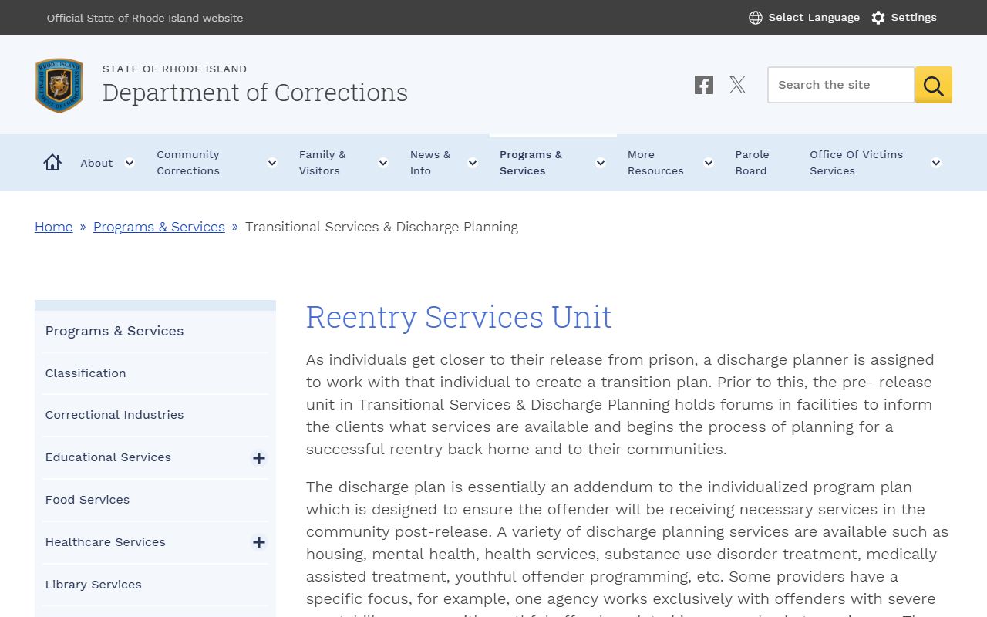The image size is (987, 617).
Task: Open Food Services in the sidebar
Action: (87, 500)
